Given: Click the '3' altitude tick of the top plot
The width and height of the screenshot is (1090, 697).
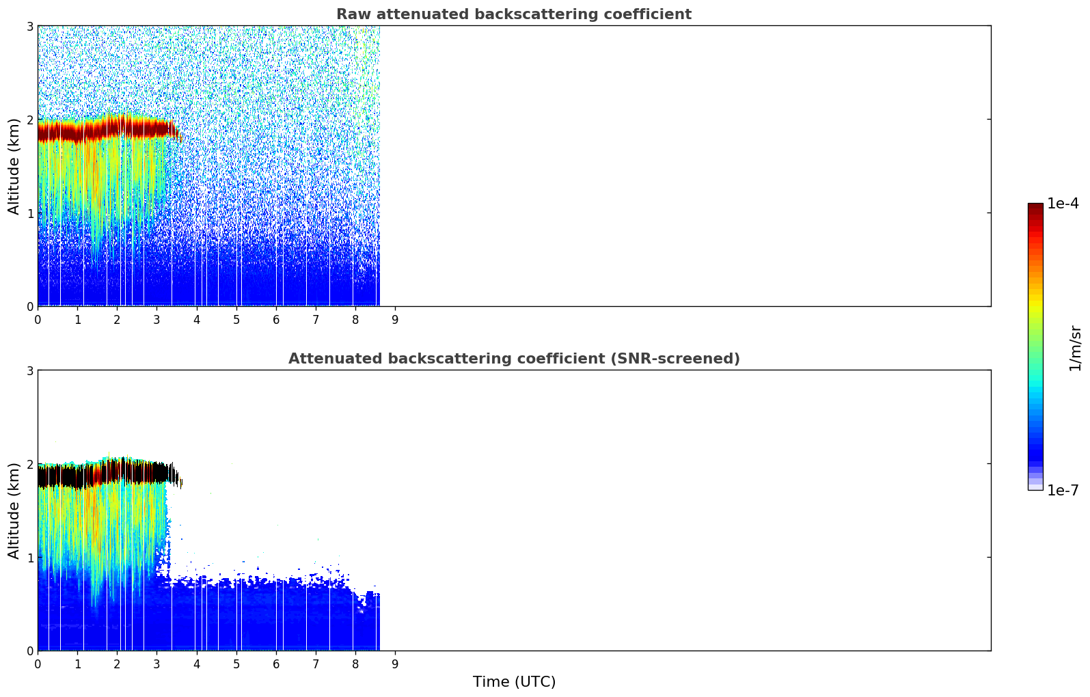Looking at the screenshot, I should pyautogui.click(x=29, y=26).
